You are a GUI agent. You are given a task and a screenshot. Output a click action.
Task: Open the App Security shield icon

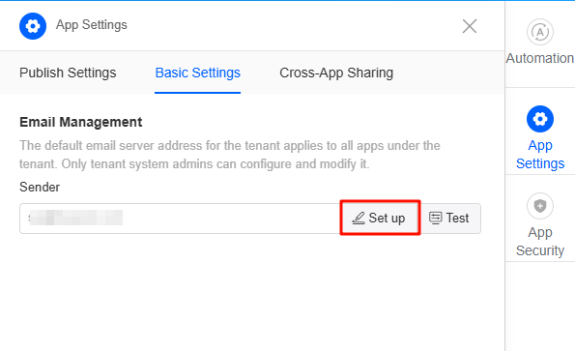(x=540, y=206)
